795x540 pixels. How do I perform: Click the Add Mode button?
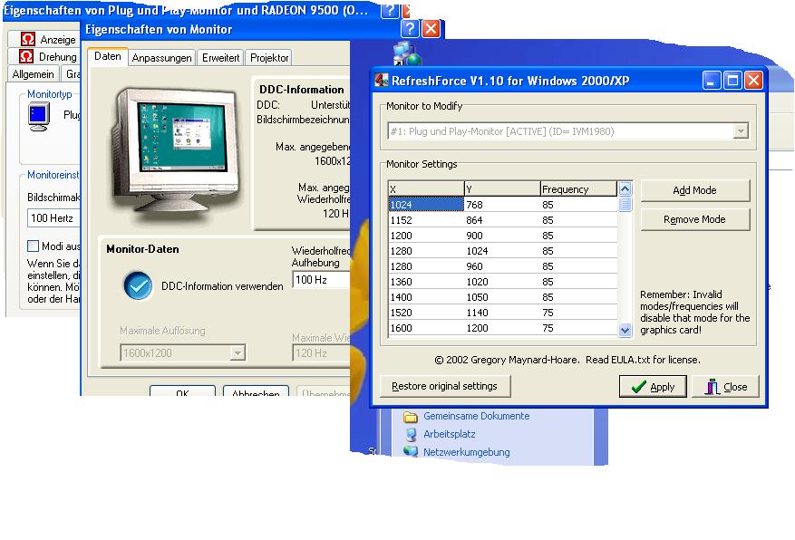694,190
